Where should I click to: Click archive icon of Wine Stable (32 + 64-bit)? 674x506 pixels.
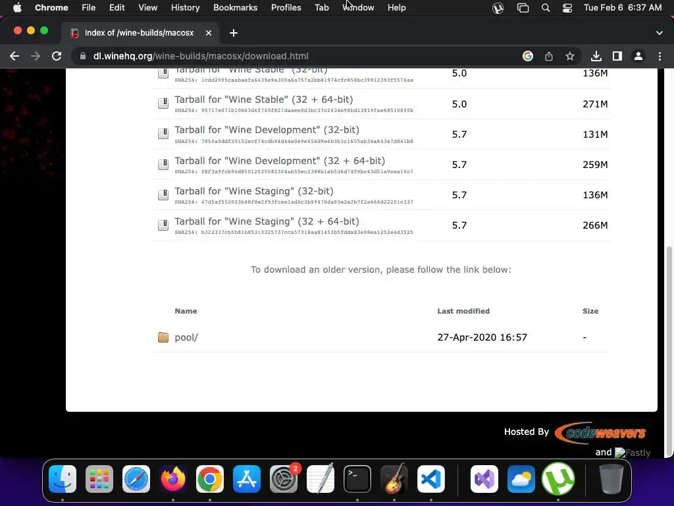tap(163, 103)
